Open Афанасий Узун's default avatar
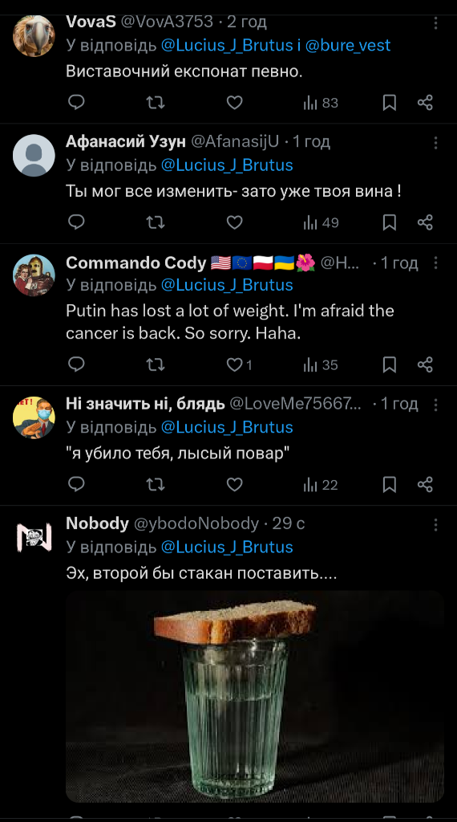This screenshot has height=822, width=457. tap(34, 155)
